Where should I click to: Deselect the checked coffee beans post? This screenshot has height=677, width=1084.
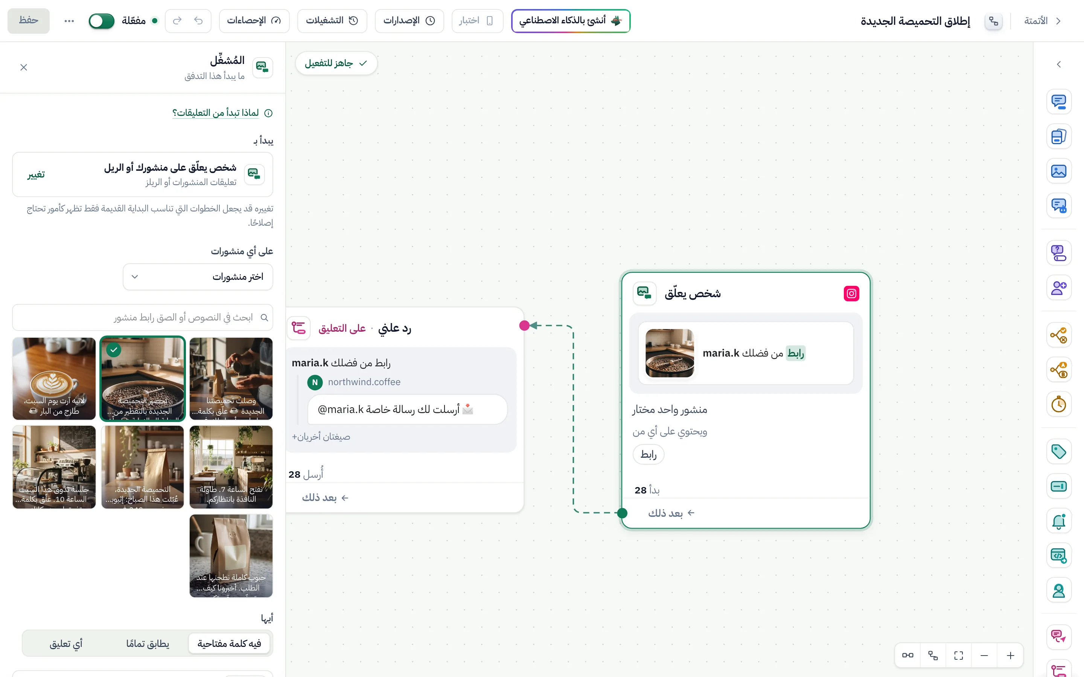pyautogui.click(x=142, y=378)
